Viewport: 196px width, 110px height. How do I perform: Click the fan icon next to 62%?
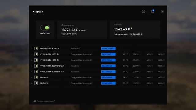[x=152, y=83]
